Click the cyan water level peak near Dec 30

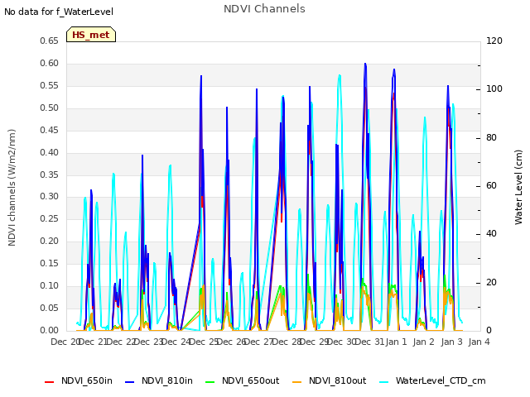[x=340, y=75]
